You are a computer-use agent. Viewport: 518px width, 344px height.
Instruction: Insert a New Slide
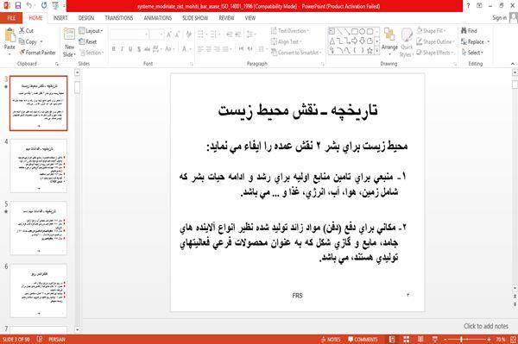(x=69, y=42)
